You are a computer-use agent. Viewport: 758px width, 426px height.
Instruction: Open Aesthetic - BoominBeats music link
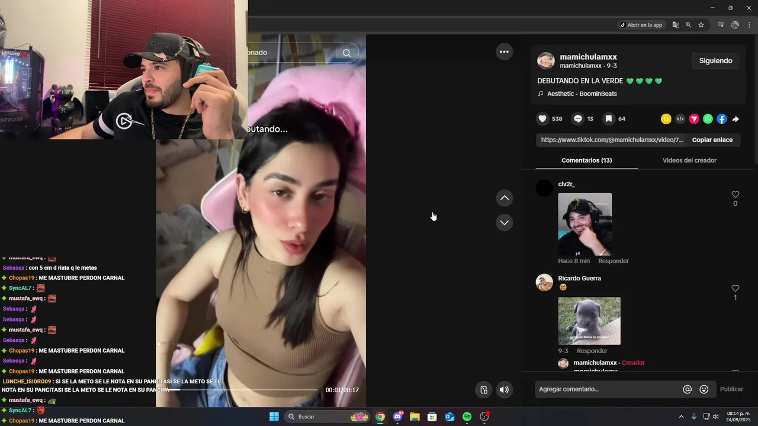point(582,94)
